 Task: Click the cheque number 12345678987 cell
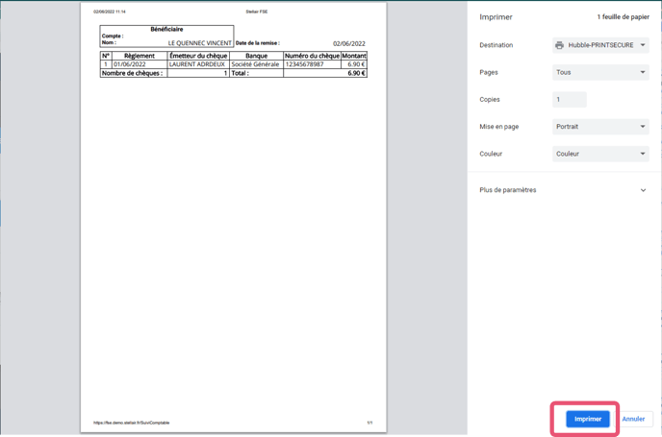tap(305, 64)
